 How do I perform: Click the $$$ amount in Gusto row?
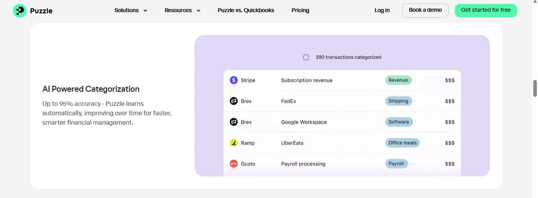pos(450,164)
